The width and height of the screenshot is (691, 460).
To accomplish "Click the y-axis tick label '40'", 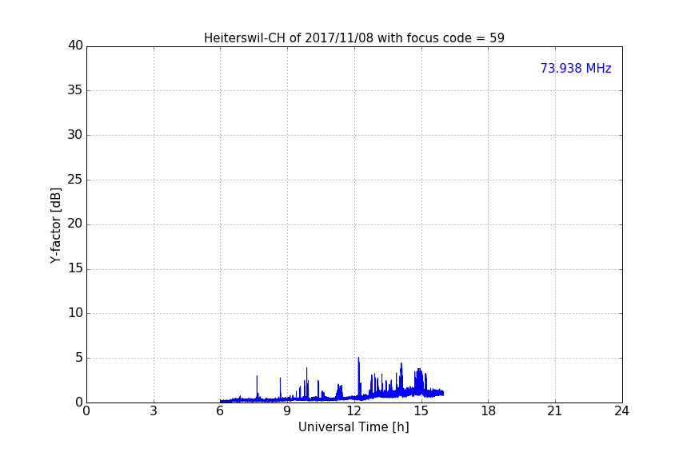I will [75, 46].
